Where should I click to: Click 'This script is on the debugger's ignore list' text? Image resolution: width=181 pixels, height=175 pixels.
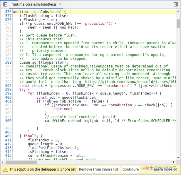point(43,169)
